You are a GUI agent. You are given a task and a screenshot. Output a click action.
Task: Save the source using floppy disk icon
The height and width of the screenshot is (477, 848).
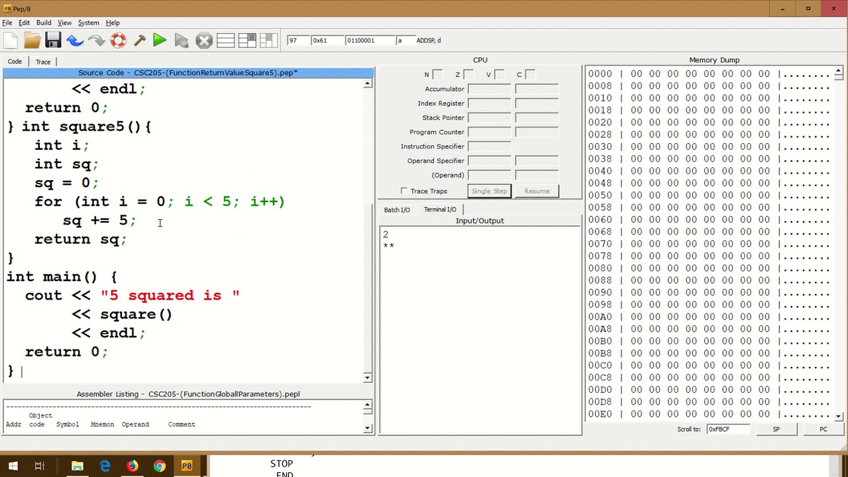pos(54,40)
